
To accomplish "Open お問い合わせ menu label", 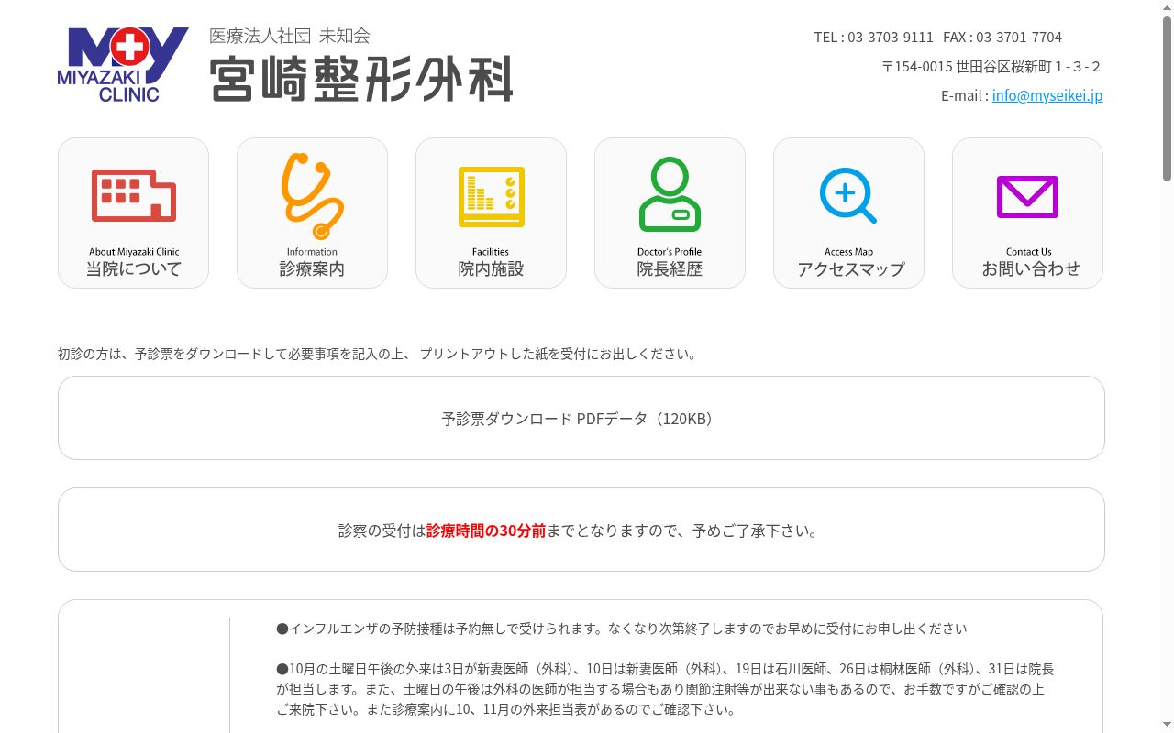I will [x=1031, y=269].
